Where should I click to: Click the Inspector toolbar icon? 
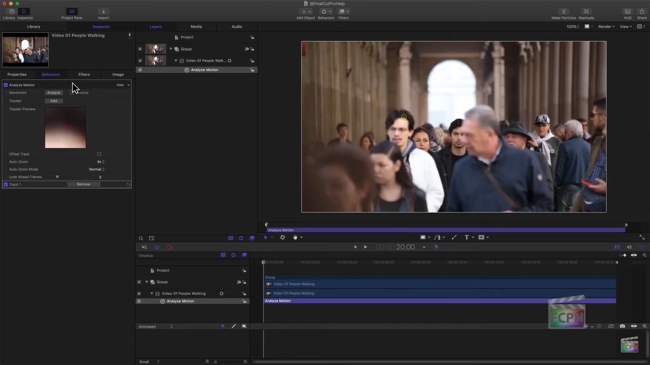[24, 11]
